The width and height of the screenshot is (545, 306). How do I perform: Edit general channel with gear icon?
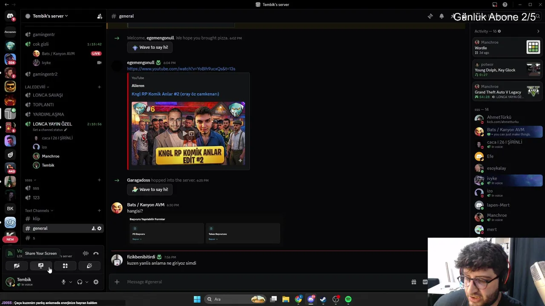[x=99, y=229]
